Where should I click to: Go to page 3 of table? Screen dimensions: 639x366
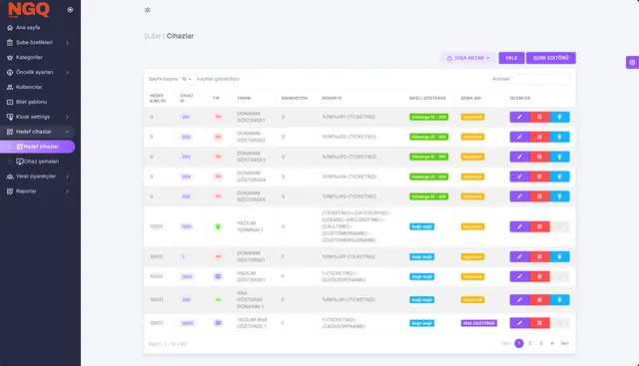pos(541,344)
